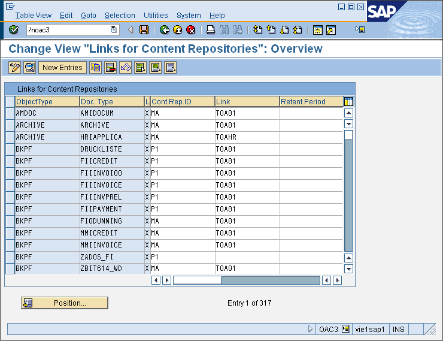Open the Table View menu
Image resolution: width=443 pixels, height=341 pixels.
tap(34, 16)
